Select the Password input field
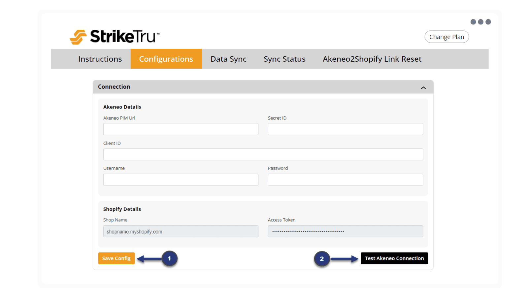The width and height of the screenshot is (528, 297). (x=345, y=180)
